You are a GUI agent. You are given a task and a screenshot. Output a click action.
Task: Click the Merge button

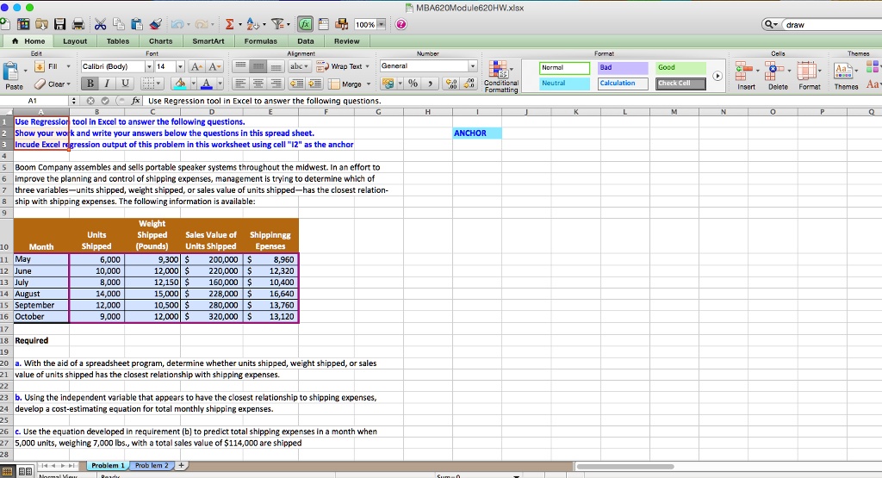point(350,84)
